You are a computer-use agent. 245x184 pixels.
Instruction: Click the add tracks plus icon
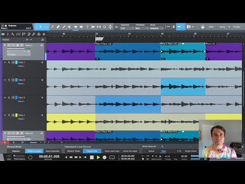coord(44,34)
